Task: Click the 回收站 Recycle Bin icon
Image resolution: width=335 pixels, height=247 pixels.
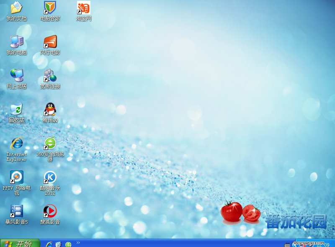Action: [16, 110]
